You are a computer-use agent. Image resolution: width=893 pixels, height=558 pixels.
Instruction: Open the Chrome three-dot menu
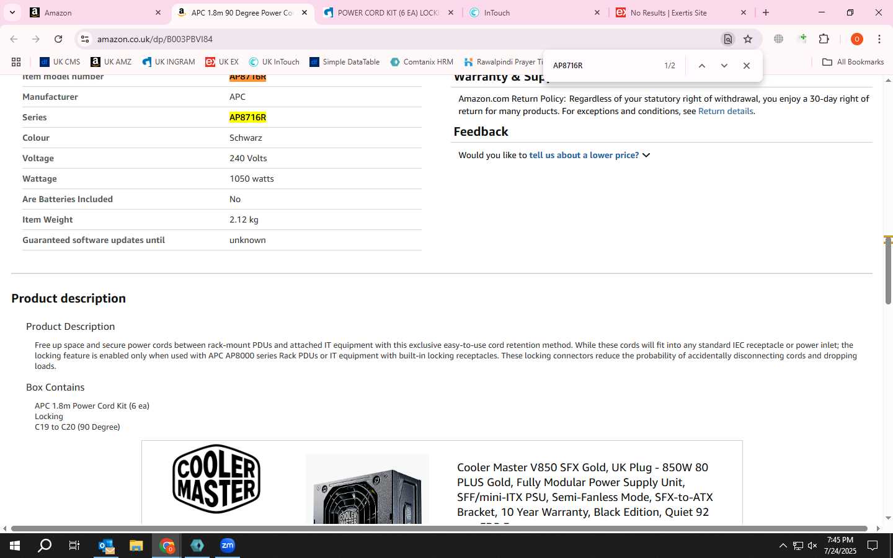pyautogui.click(x=879, y=39)
